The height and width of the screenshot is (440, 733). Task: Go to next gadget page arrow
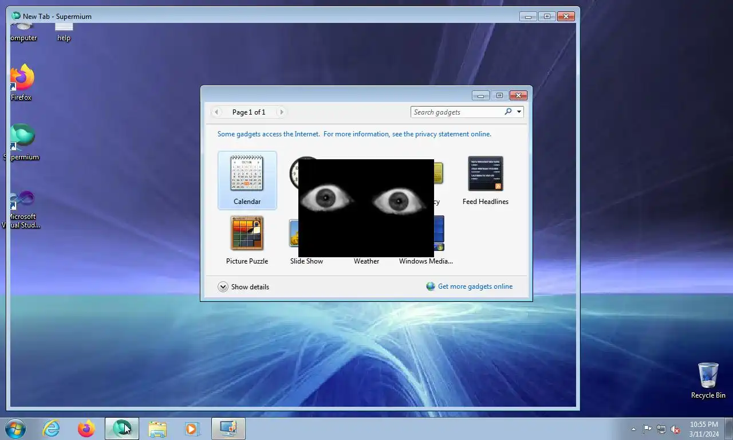pos(281,112)
